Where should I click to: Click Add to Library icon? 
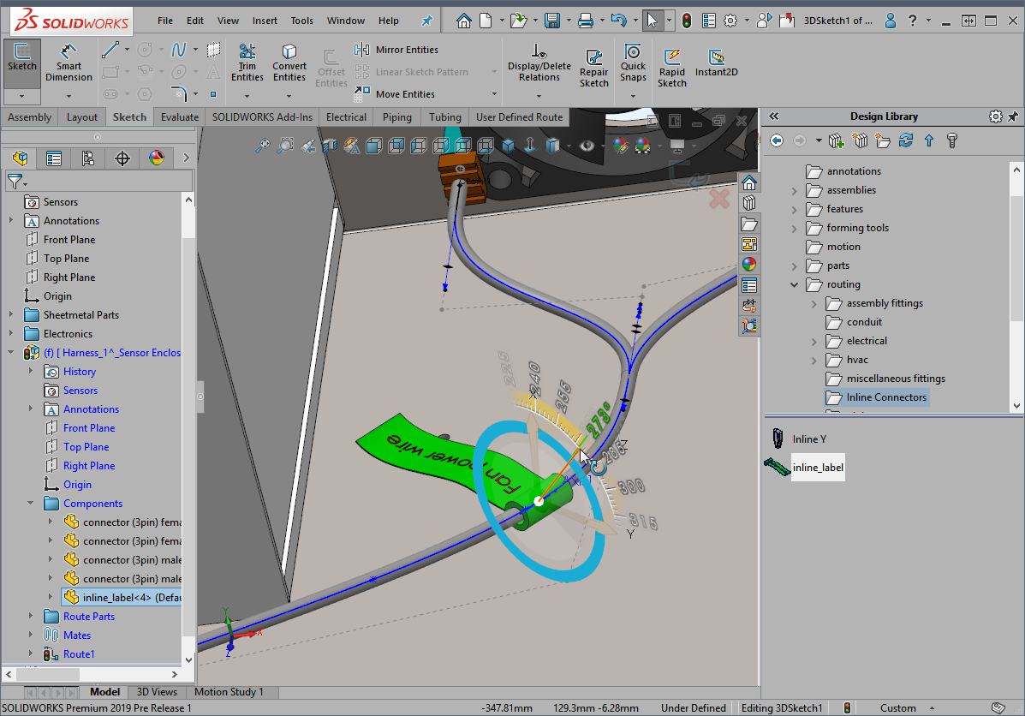836,140
